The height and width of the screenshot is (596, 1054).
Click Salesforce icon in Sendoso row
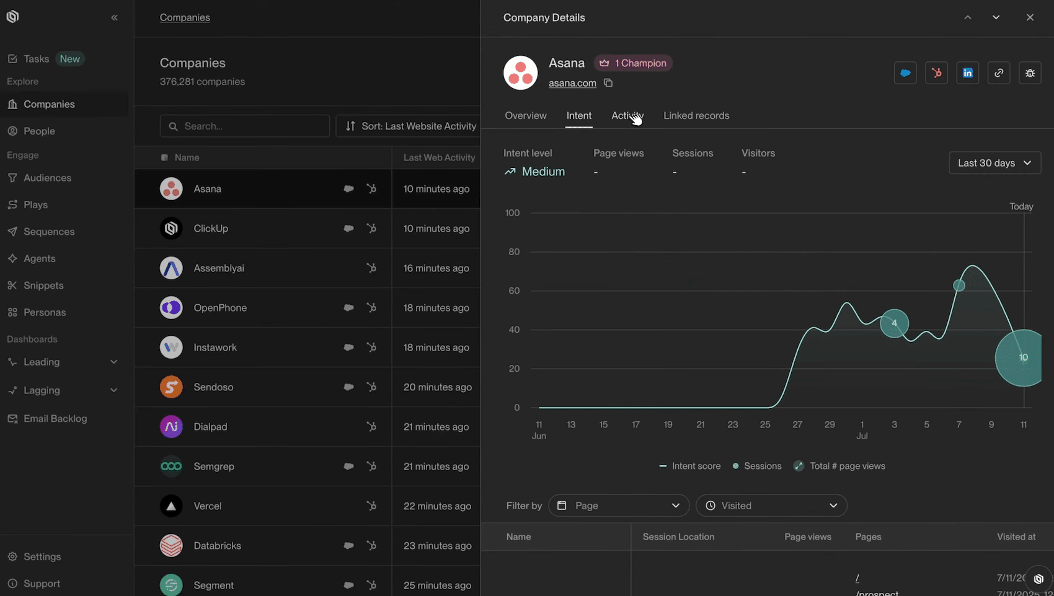348,387
